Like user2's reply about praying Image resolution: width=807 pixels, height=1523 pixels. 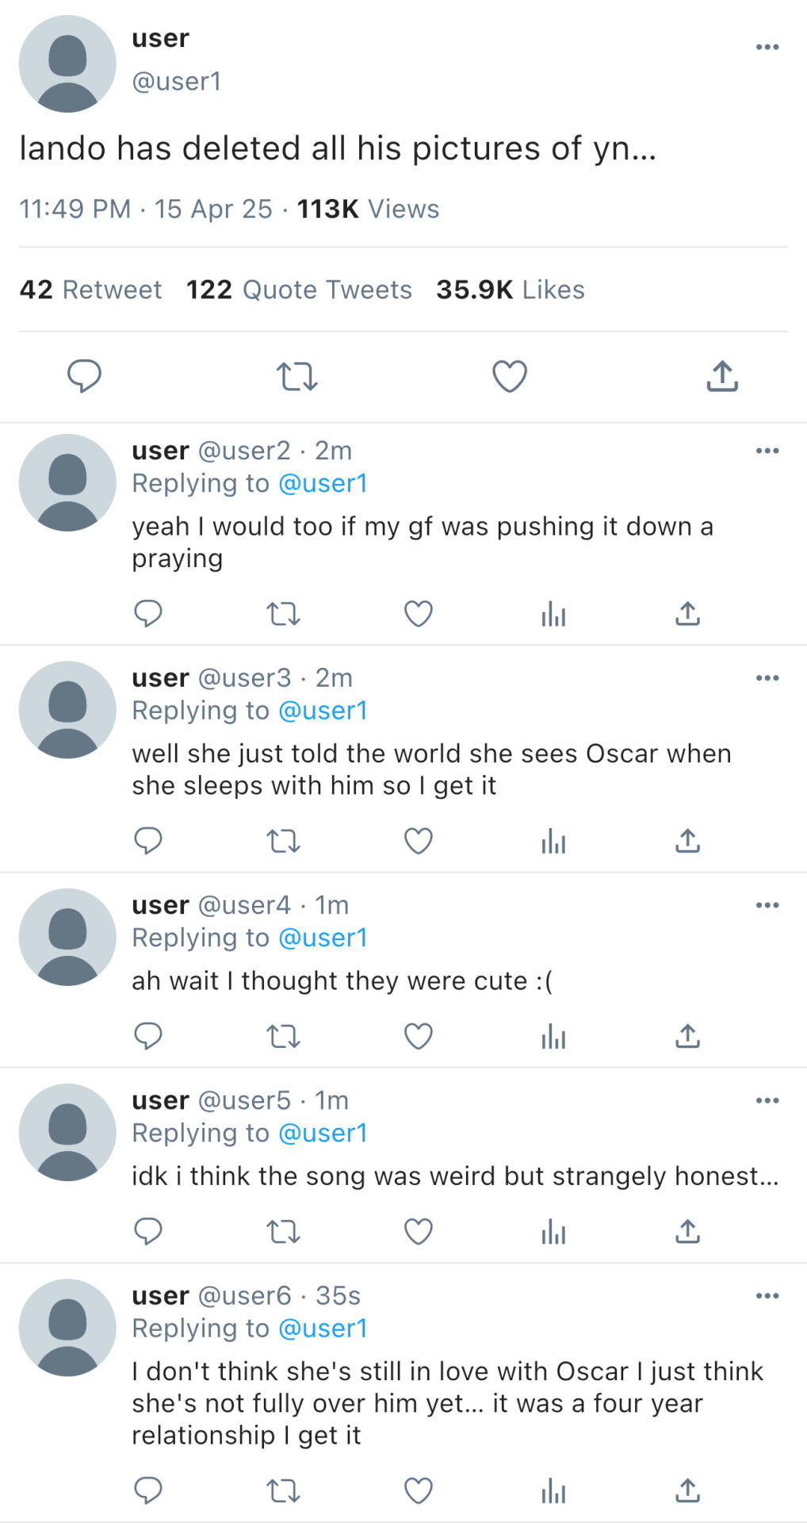[x=419, y=614]
